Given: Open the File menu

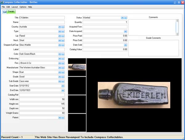Looking at the screenshot, I should (3, 7).
